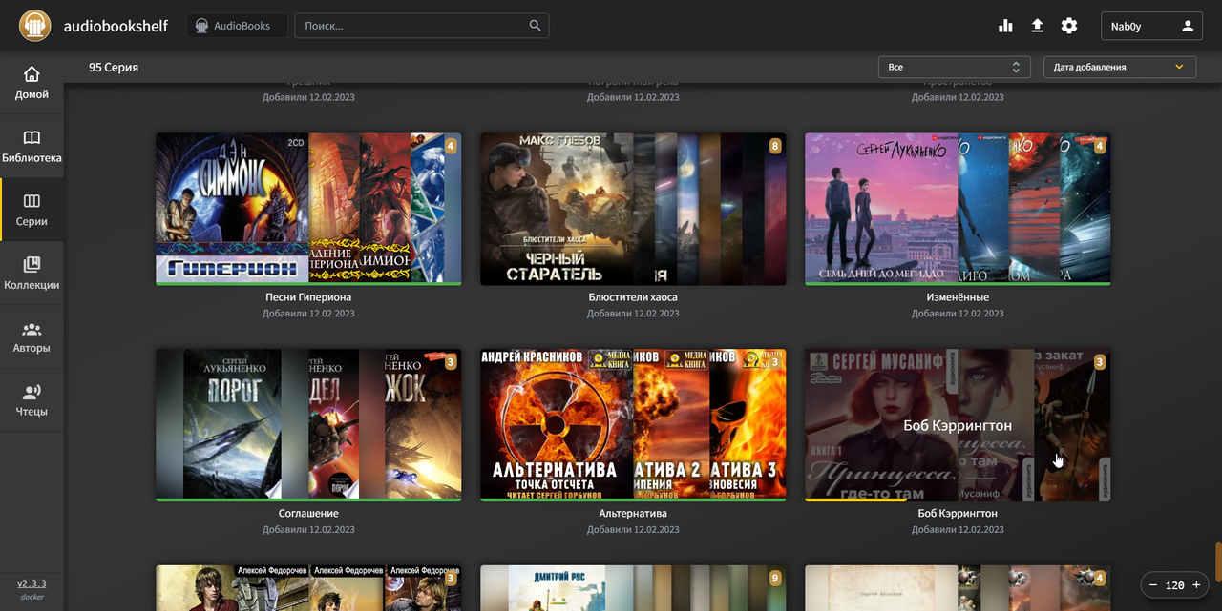Viewport: 1222px width, 611px height.
Task: Click the Альтернатива title text
Action: 633,514
